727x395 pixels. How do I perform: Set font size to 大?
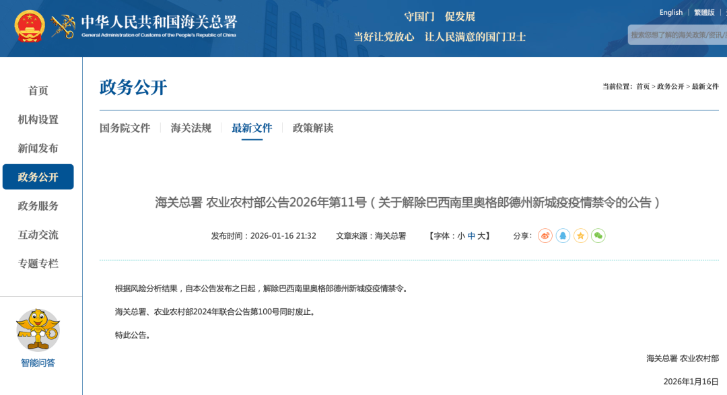click(481, 236)
